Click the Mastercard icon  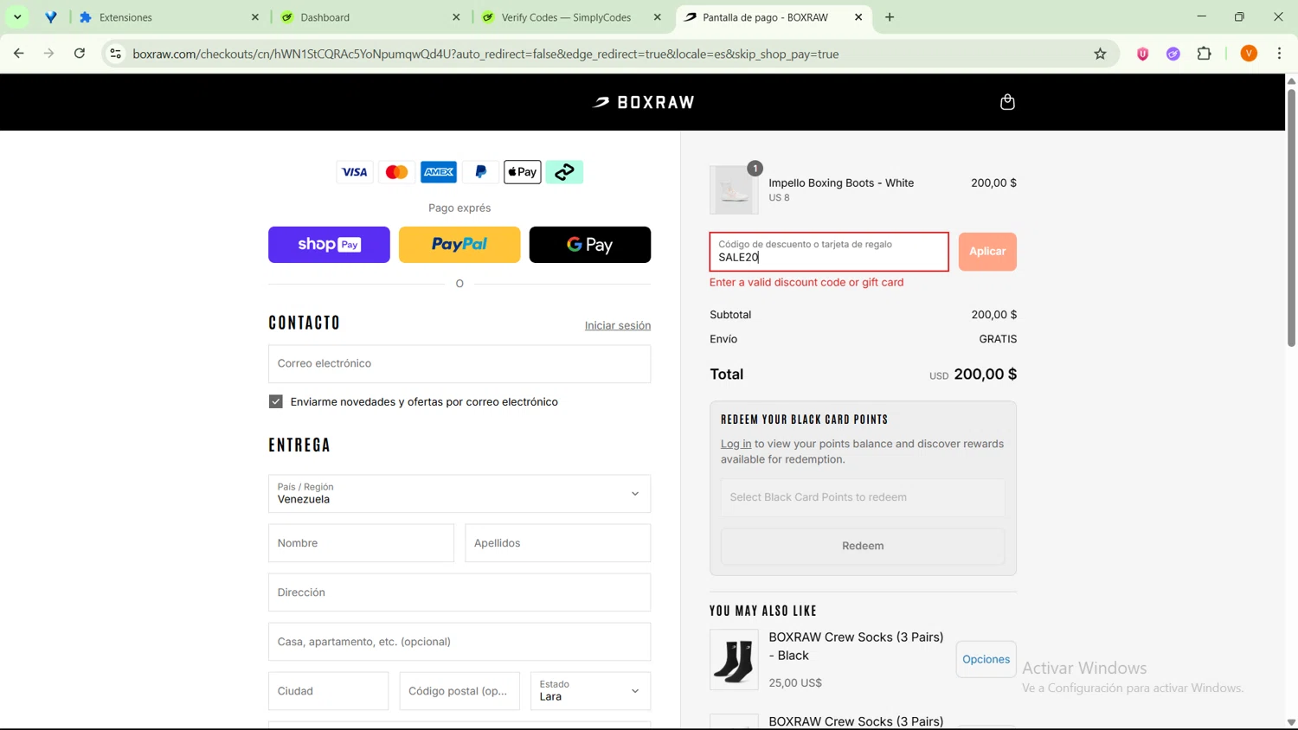click(x=396, y=172)
